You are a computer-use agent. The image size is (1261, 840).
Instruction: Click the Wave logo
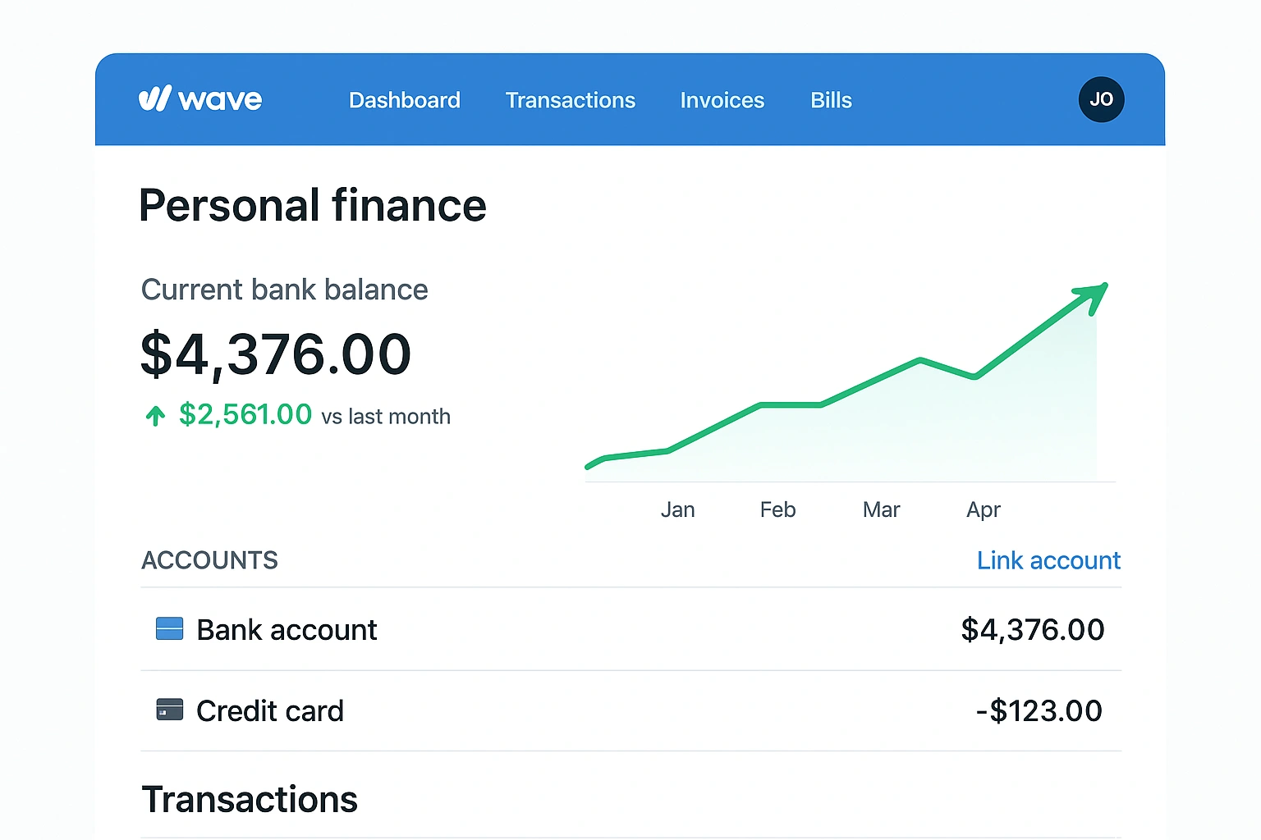click(x=199, y=99)
